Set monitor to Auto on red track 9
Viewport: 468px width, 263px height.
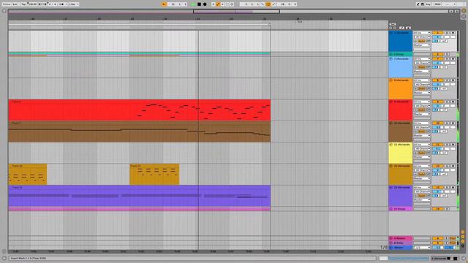421,110
